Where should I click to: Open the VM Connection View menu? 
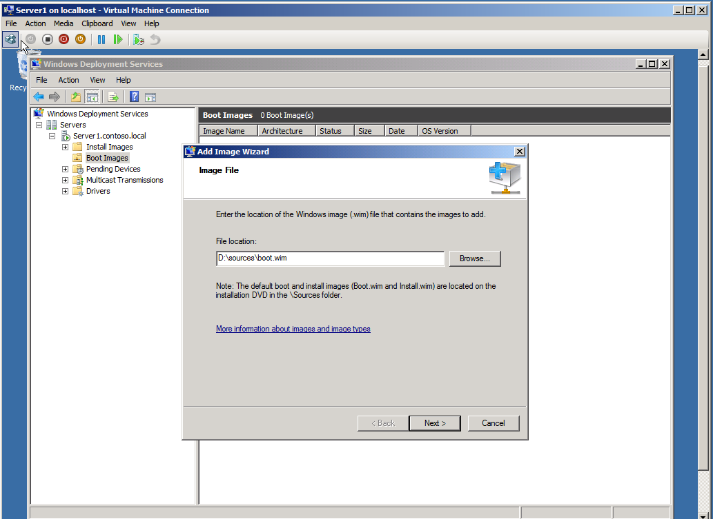coord(128,23)
